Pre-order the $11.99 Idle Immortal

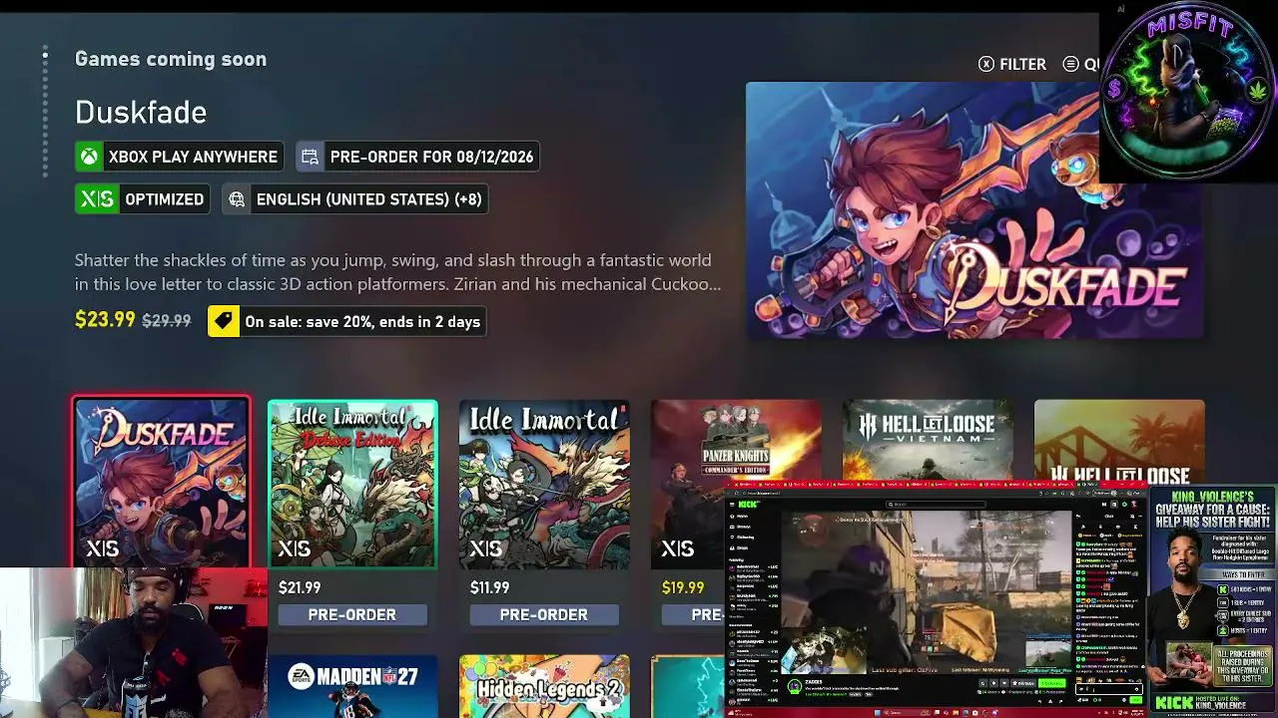tap(544, 614)
